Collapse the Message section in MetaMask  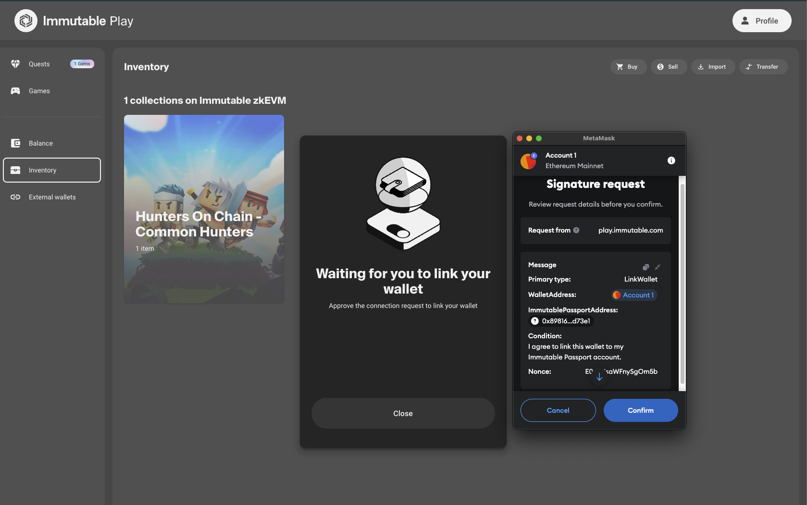point(658,267)
